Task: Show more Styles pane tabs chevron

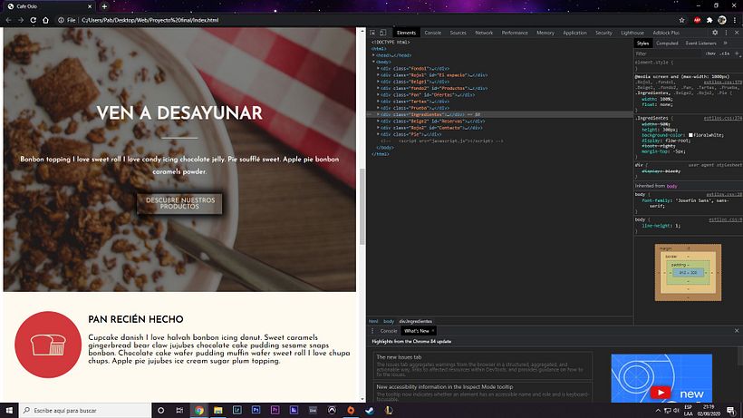Action: pos(726,44)
